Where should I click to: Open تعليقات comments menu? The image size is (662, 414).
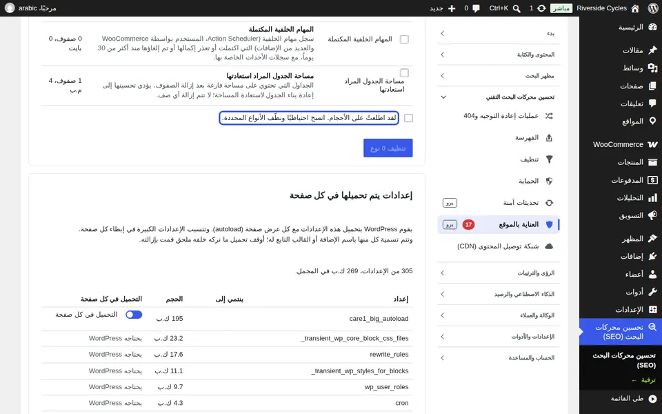click(x=639, y=103)
